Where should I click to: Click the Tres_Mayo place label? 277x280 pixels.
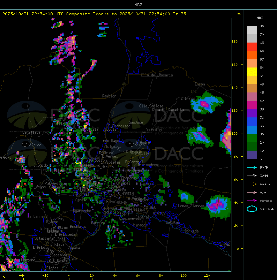[110, 141]
